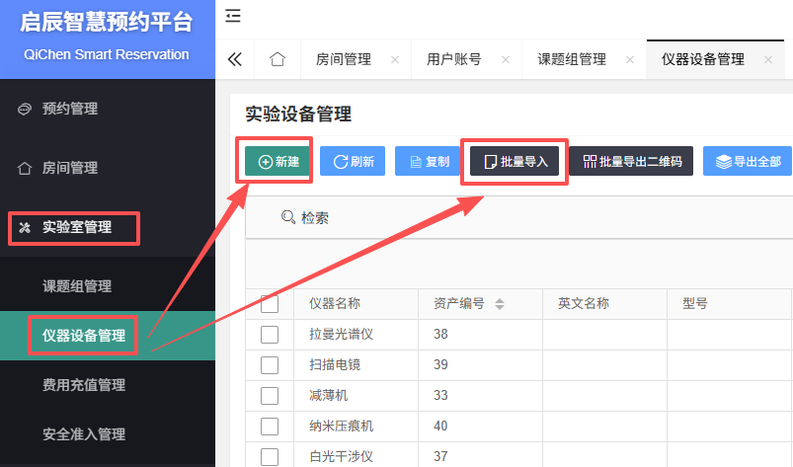Viewport: 793px width, 467px height.
Task: Click the 批量导入 batch import button
Action: point(515,161)
